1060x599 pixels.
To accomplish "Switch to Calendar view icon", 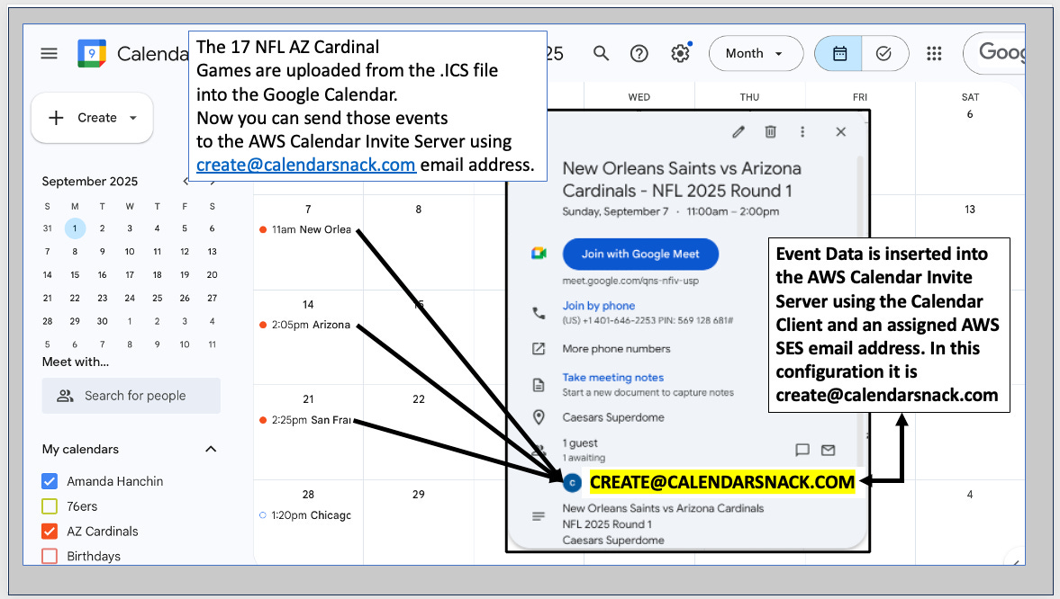I will [839, 53].
